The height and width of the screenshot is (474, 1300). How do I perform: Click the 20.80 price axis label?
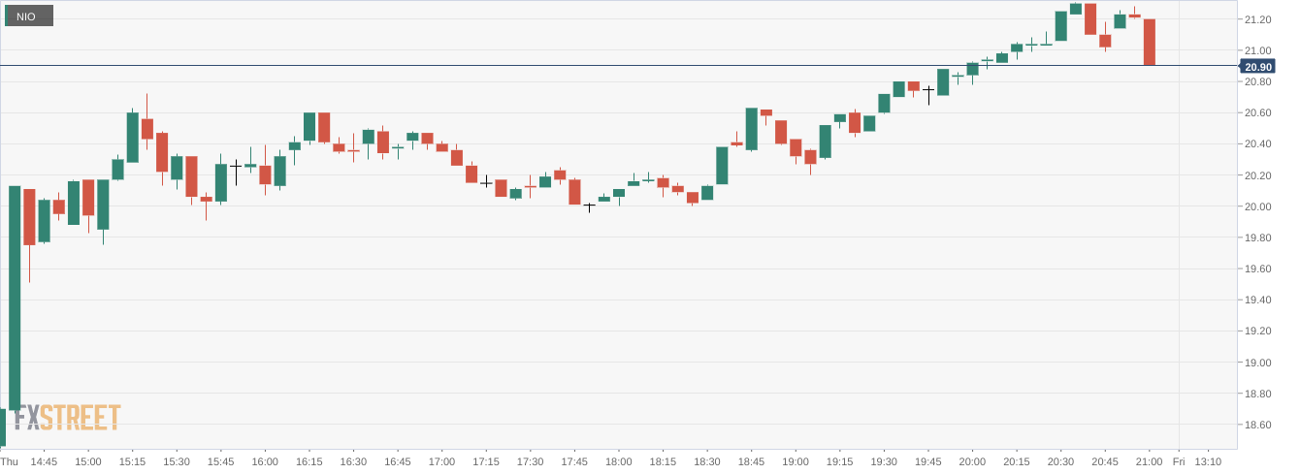[x=1256, y=82]
